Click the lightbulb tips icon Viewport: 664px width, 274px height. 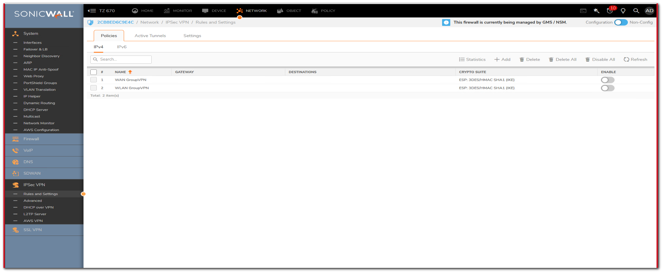[x=623, y=11]
